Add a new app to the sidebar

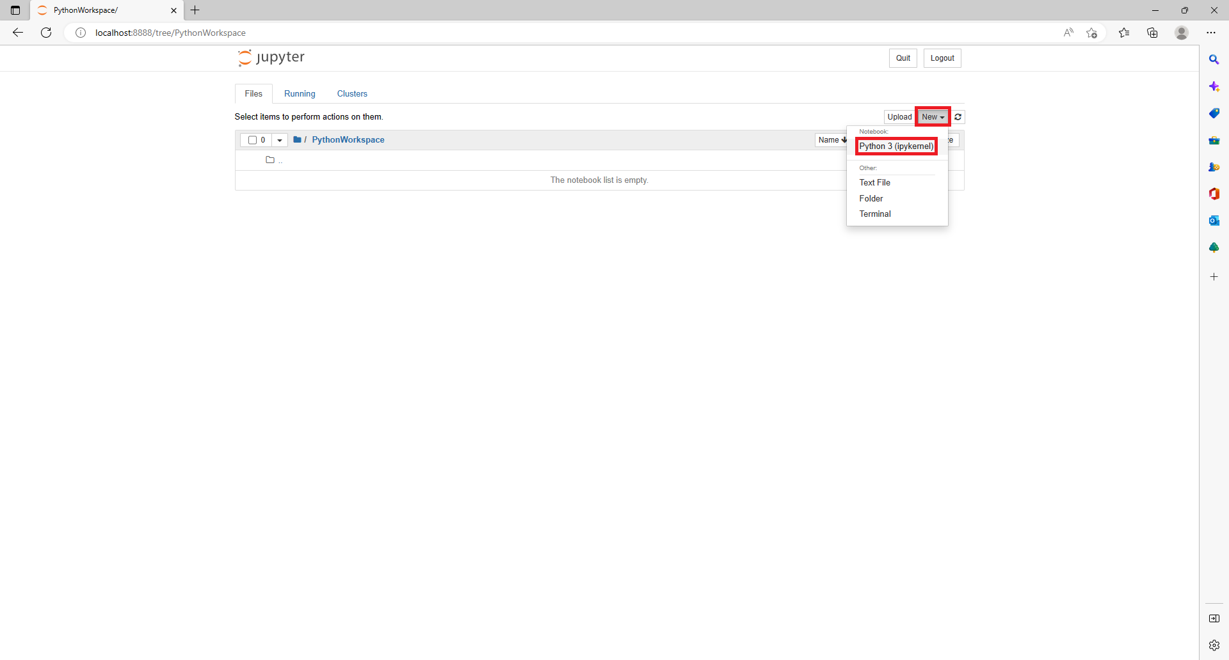click(x=1214, y=277)
